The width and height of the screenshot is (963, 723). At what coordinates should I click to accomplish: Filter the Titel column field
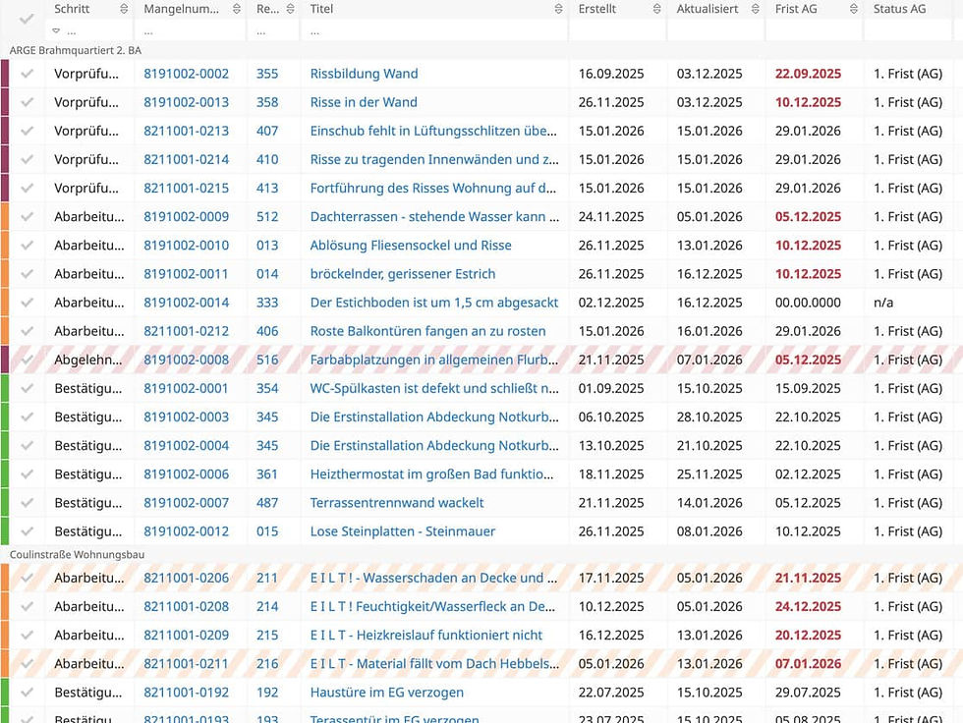(x=433, y=30)
